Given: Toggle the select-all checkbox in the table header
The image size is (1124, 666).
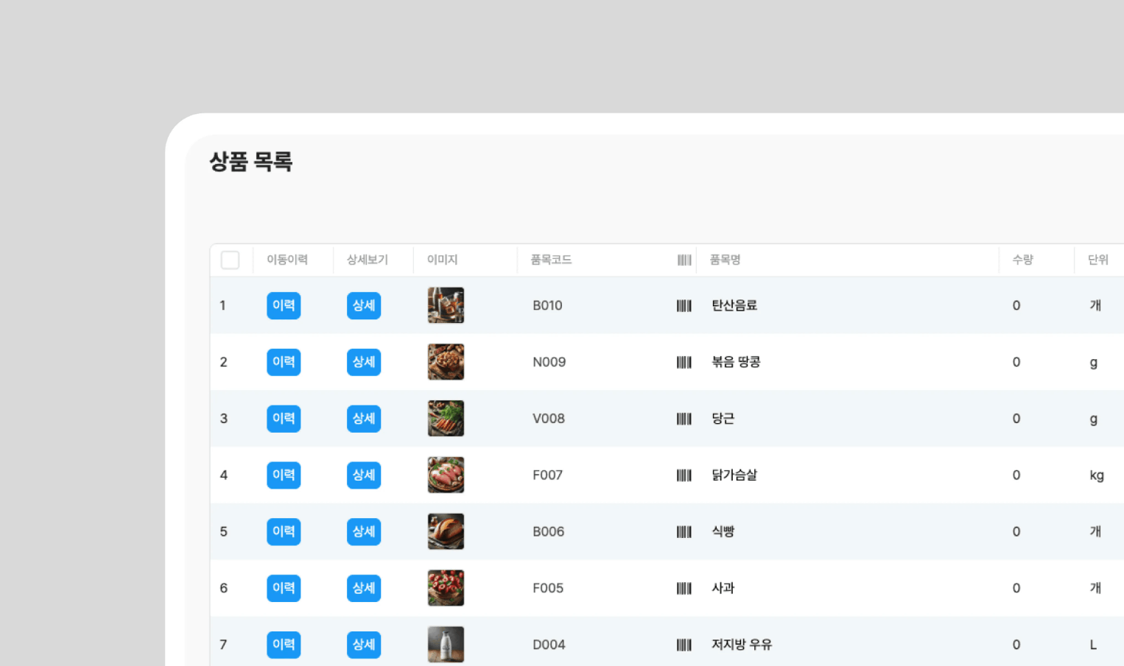Looking at the screenshot, I should 230,260.
